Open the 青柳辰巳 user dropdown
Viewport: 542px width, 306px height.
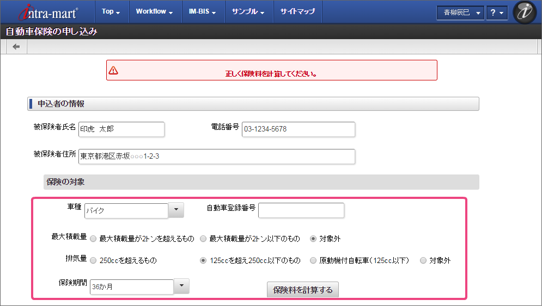point(460,13)
